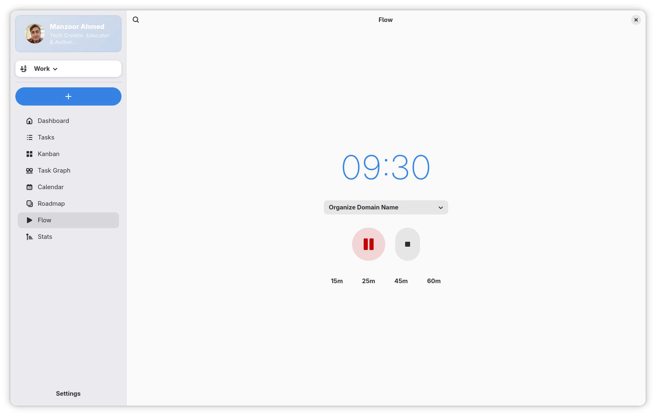Image resolution: width=656 pixels, height=416 pixels.
Task: Add new item with the blue plus button
Action: (x=68, y=96)
